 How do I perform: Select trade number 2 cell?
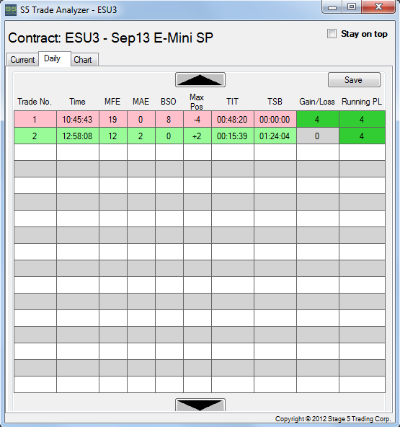click(x=35, y=136)
